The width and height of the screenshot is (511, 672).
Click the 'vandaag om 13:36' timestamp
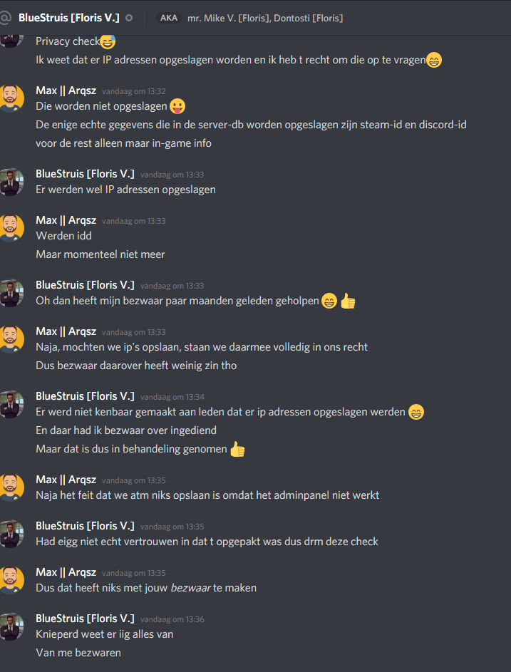[x=172, y=619]
